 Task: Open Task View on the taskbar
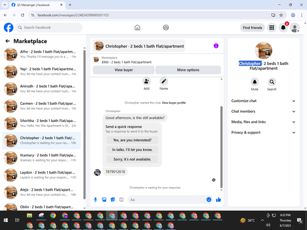[x=17, y=220]
